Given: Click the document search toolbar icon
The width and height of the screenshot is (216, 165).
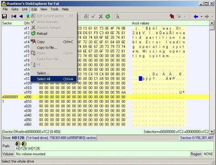Looking at the screenshot, I should (117, 16).
